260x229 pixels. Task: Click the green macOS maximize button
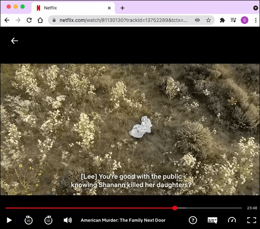(23, 7)
